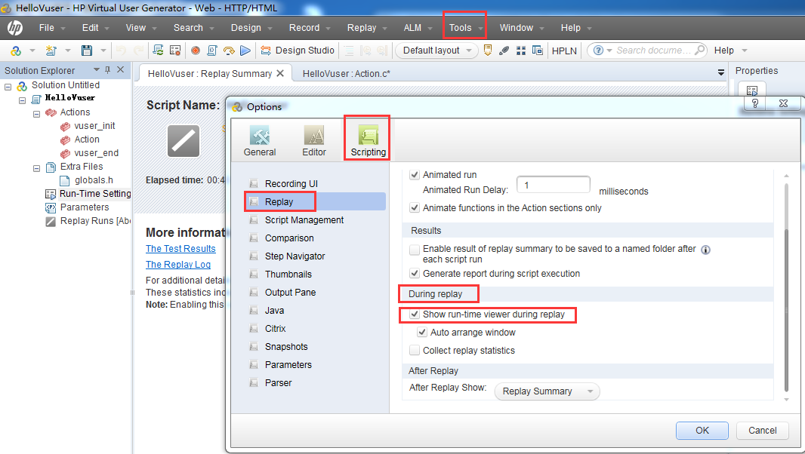The height and width of the screenshot is (454, 805).
Task: Open the Default layout dropdown
Action: 436,51
